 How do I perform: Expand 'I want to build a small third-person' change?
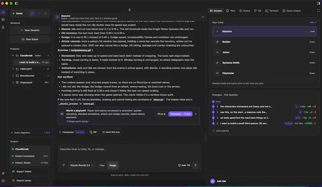coord(217,123)
